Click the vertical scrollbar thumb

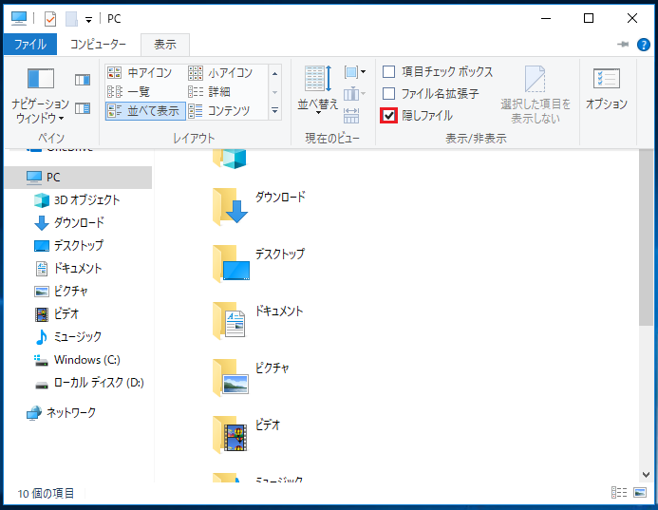click(646, 236)
